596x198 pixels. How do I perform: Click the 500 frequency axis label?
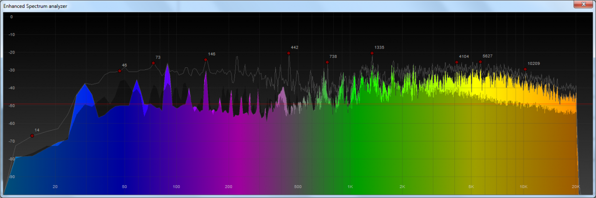click(298, 187)
